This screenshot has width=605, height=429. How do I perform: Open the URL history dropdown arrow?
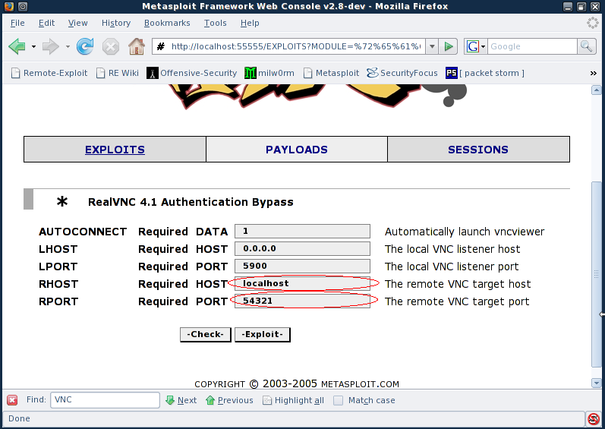tap(432, 47)
